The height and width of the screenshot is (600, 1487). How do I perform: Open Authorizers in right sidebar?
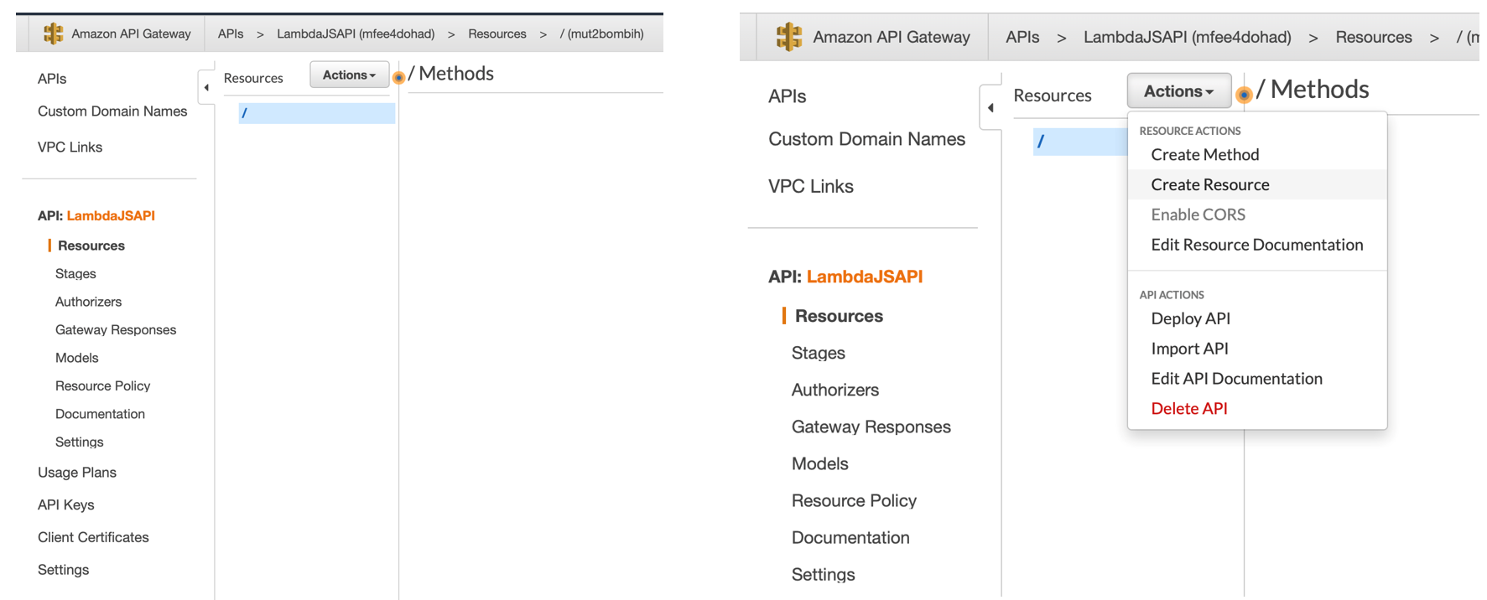click(x=835, y=390)
